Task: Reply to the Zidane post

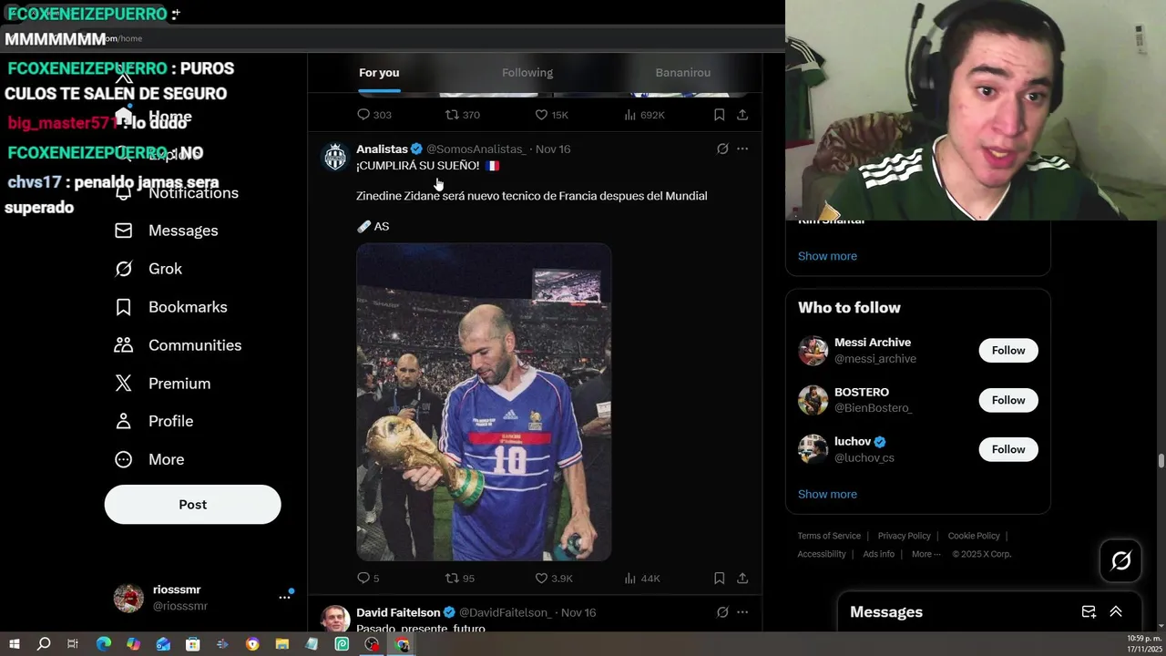Action: (x=367, y=579)
